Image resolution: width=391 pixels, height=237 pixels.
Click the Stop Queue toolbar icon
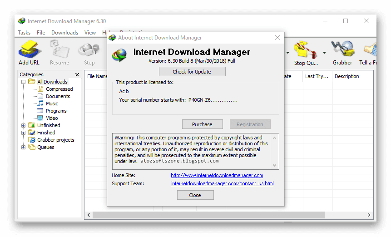[x=306, y=49]
